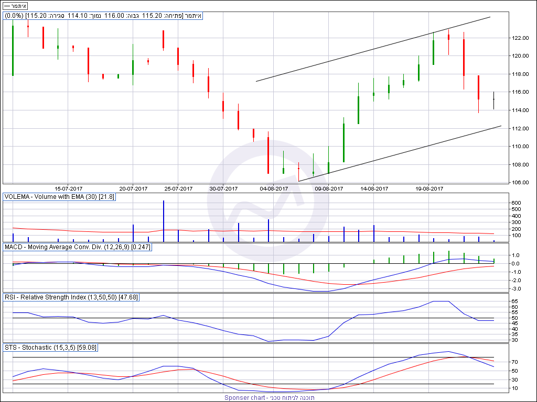Screen dimensions: 537x402
Task: Click the 04-08-2017 date axis label
Action: point(274,188)
